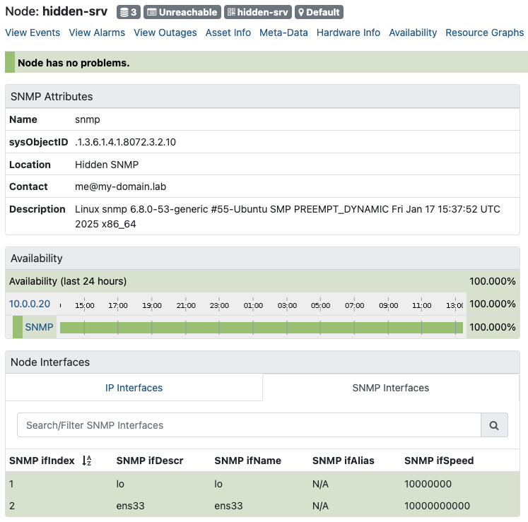Open the Availability link in header
This screenshot has height=522, width=528.
click(413, 32)
